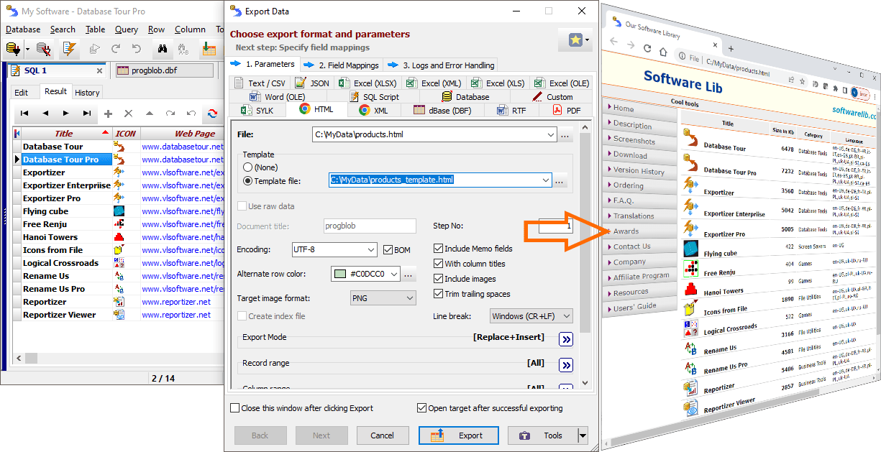The image size is (881, 452).
Task: Jump to last record navigation arrow
Action: (87, 114)
